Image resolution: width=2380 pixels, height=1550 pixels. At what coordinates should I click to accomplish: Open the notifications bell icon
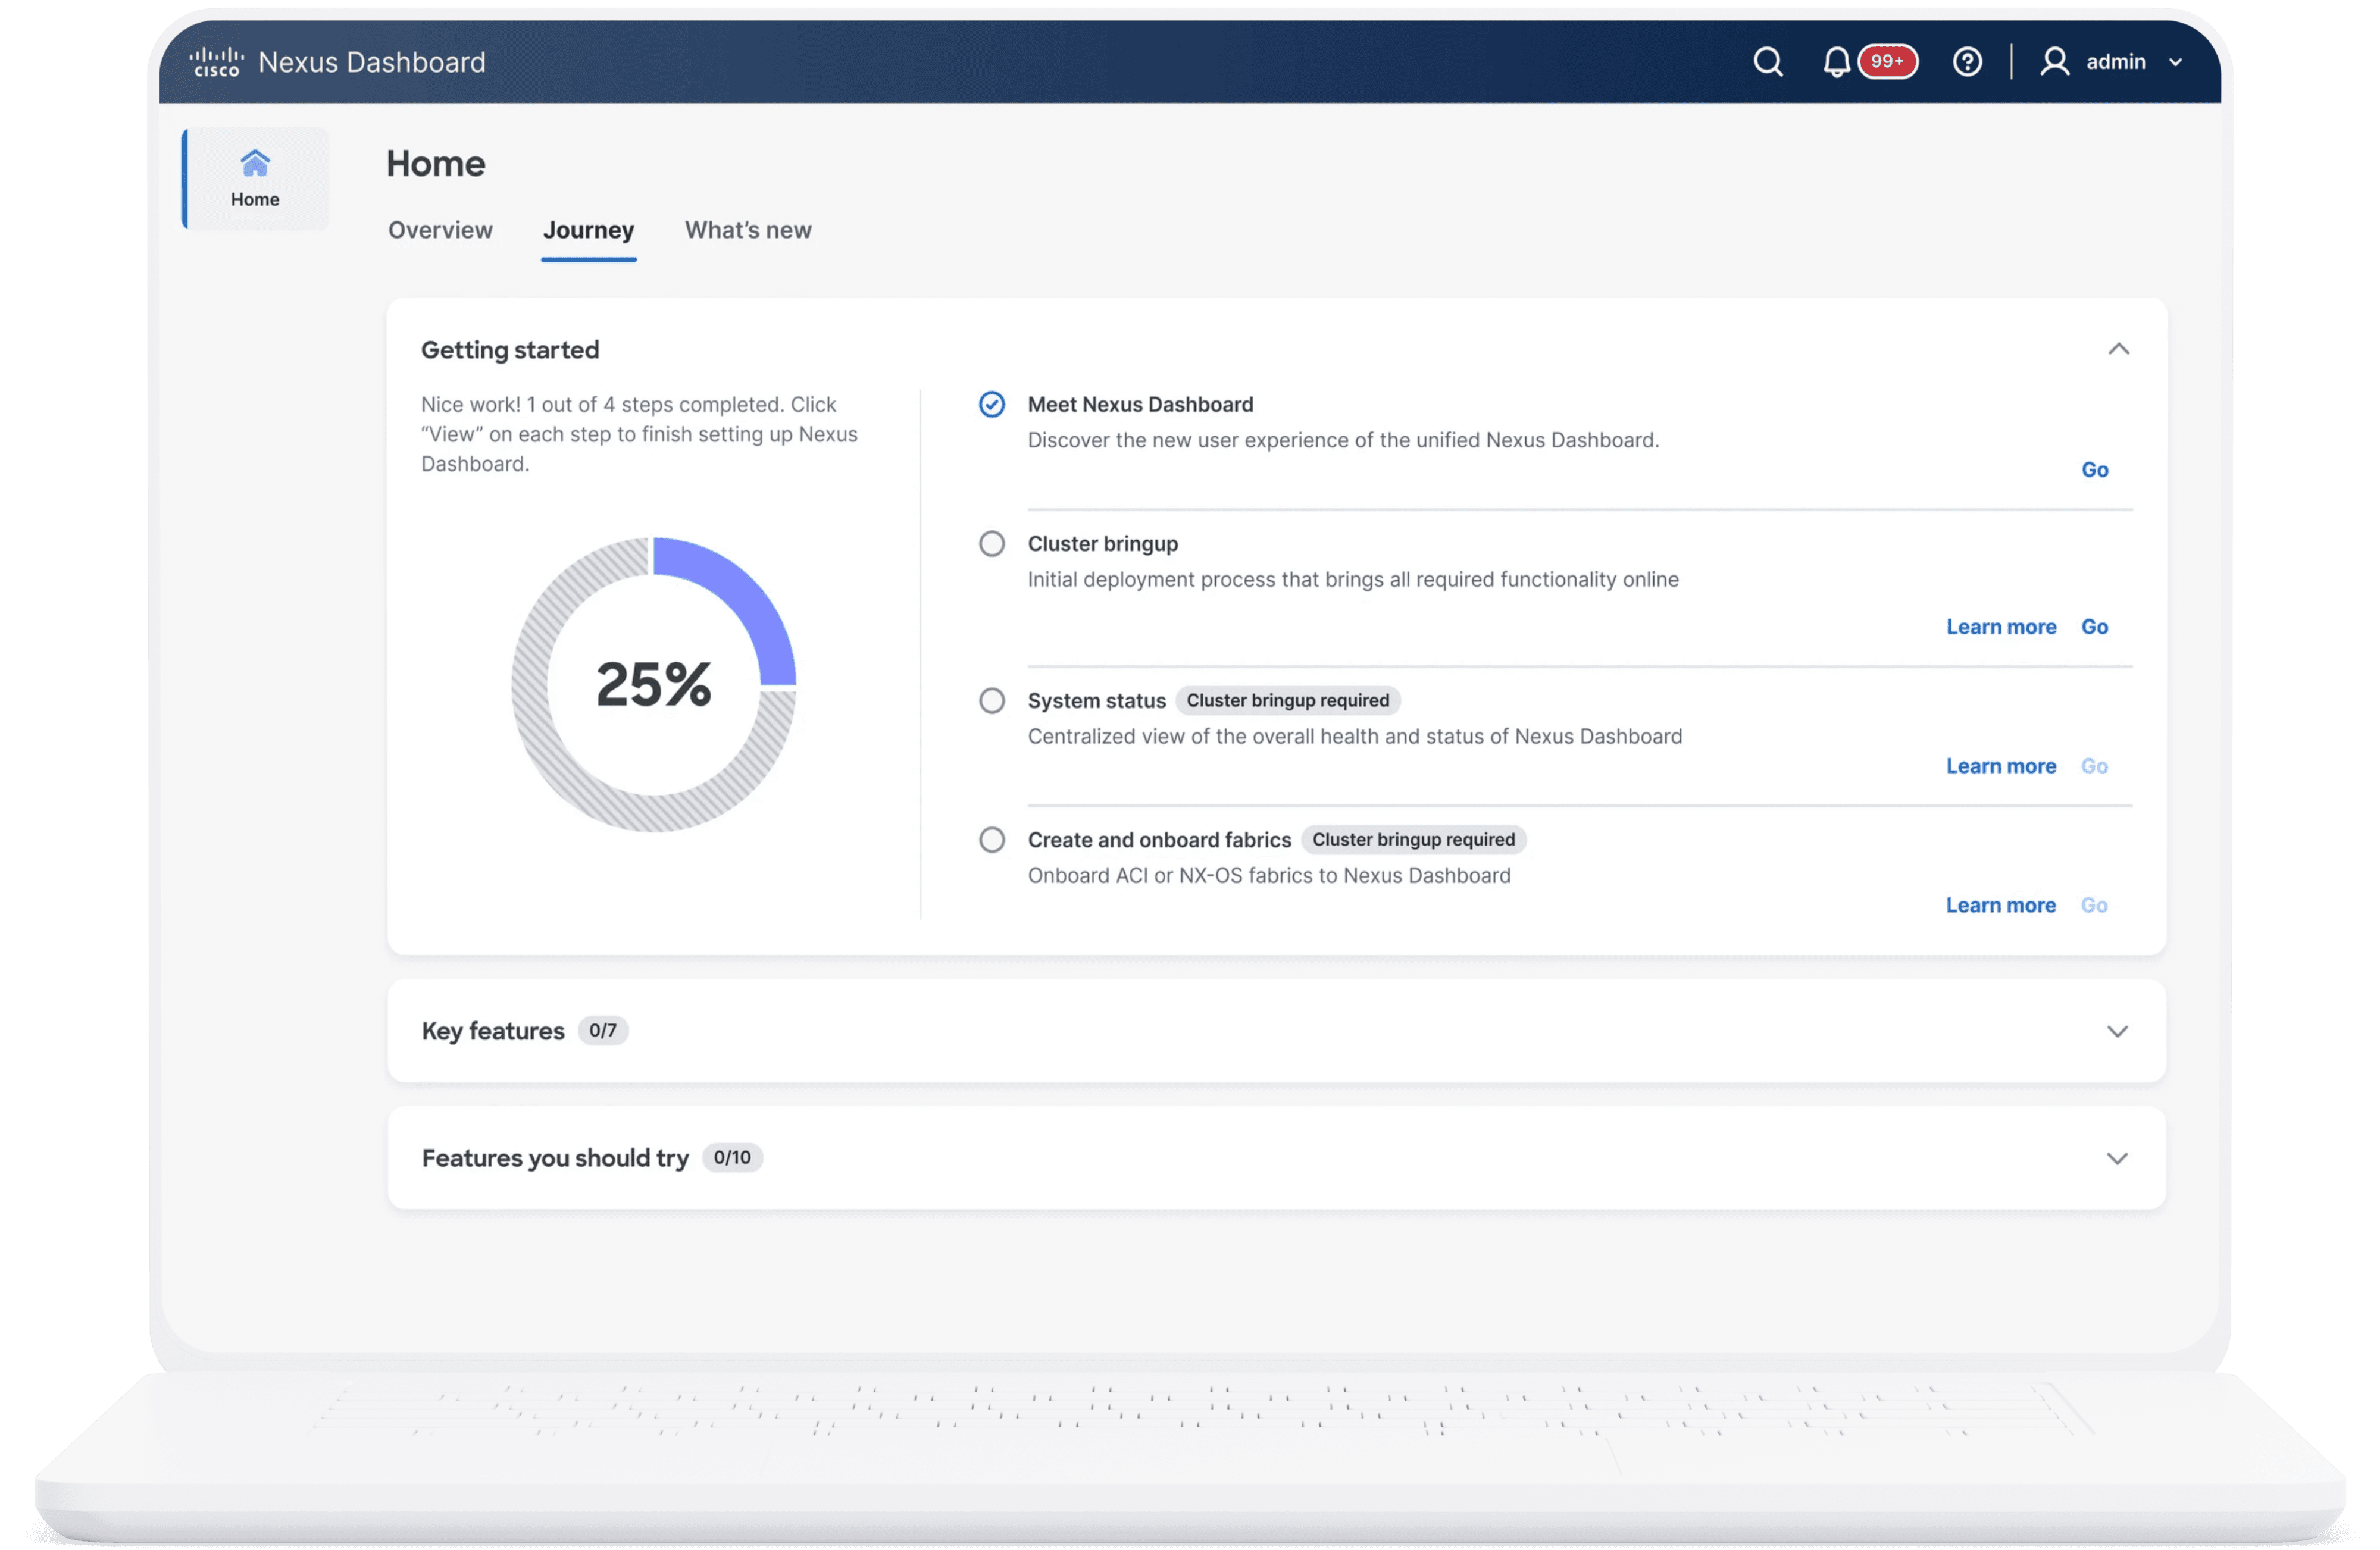tap(1836, 62)
